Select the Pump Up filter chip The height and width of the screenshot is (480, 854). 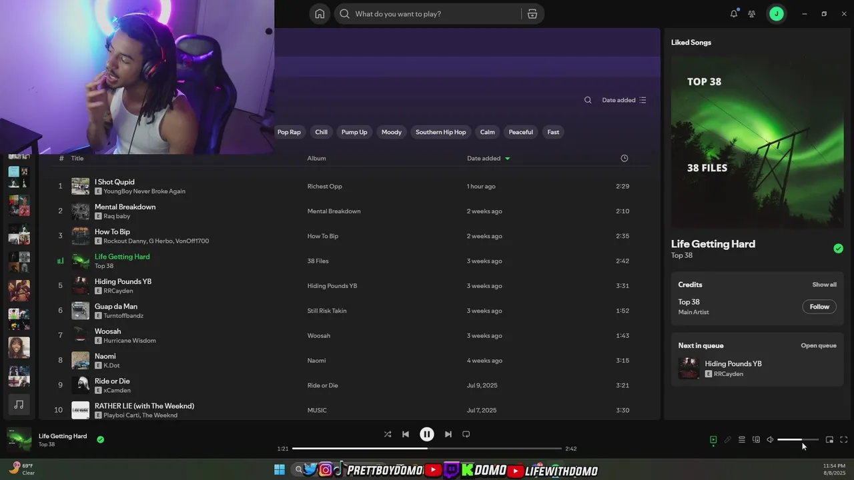click(x=354, y=132)
